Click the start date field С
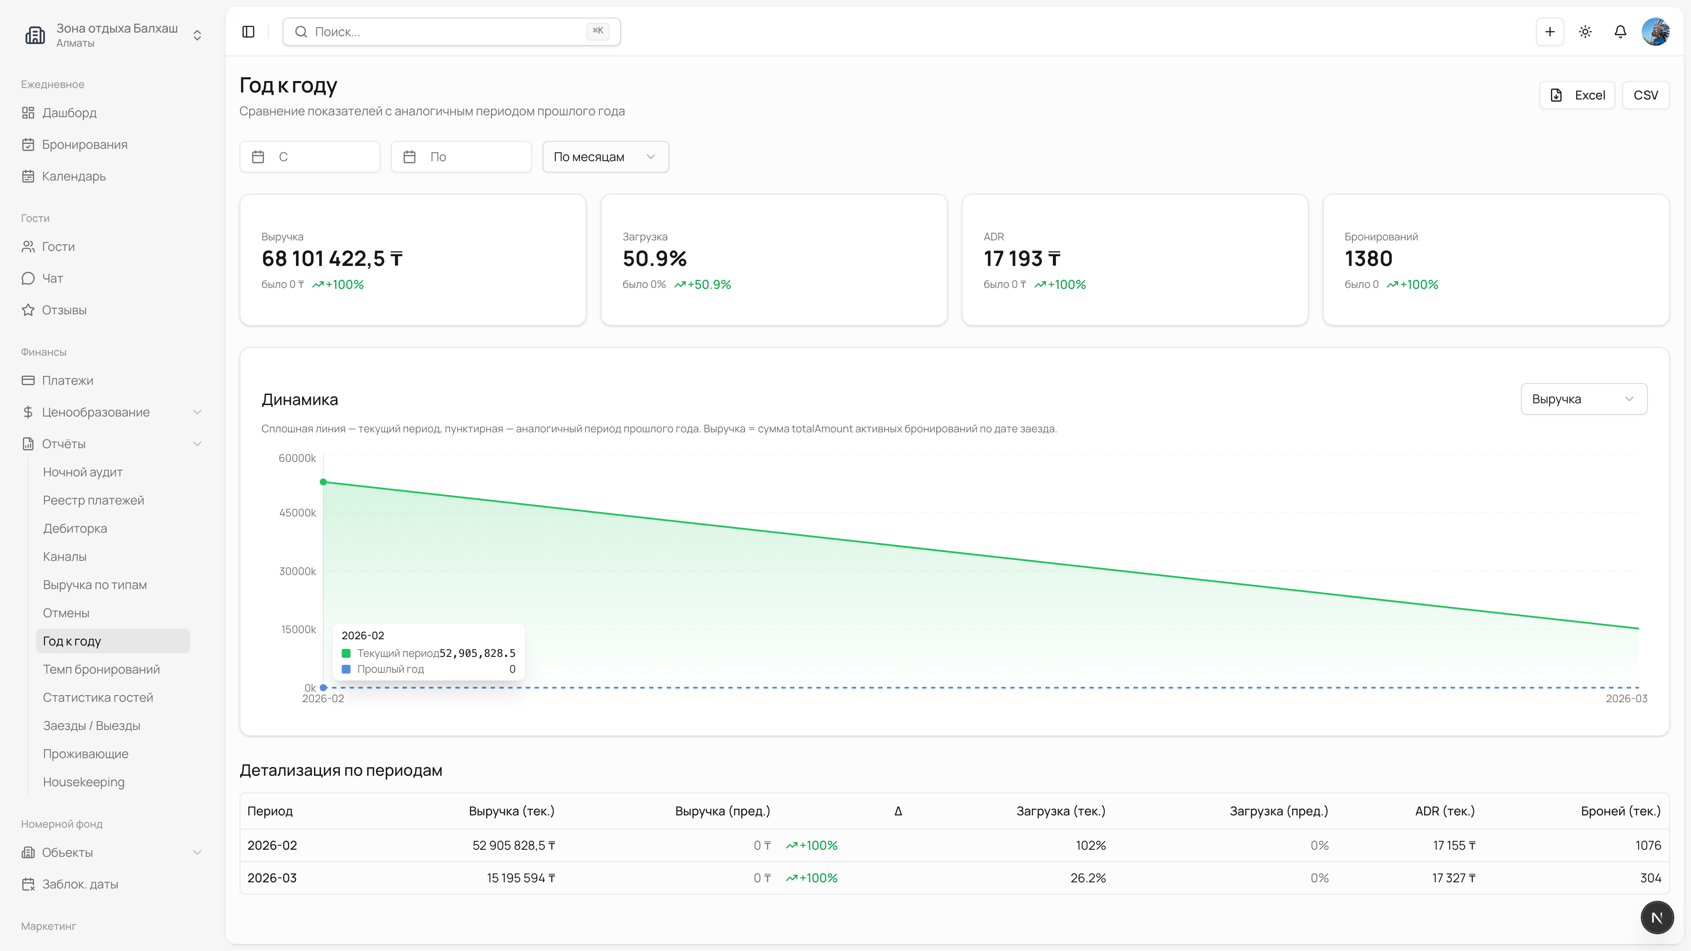Viewport: 1691px width, 951px height. coord(310,157)
